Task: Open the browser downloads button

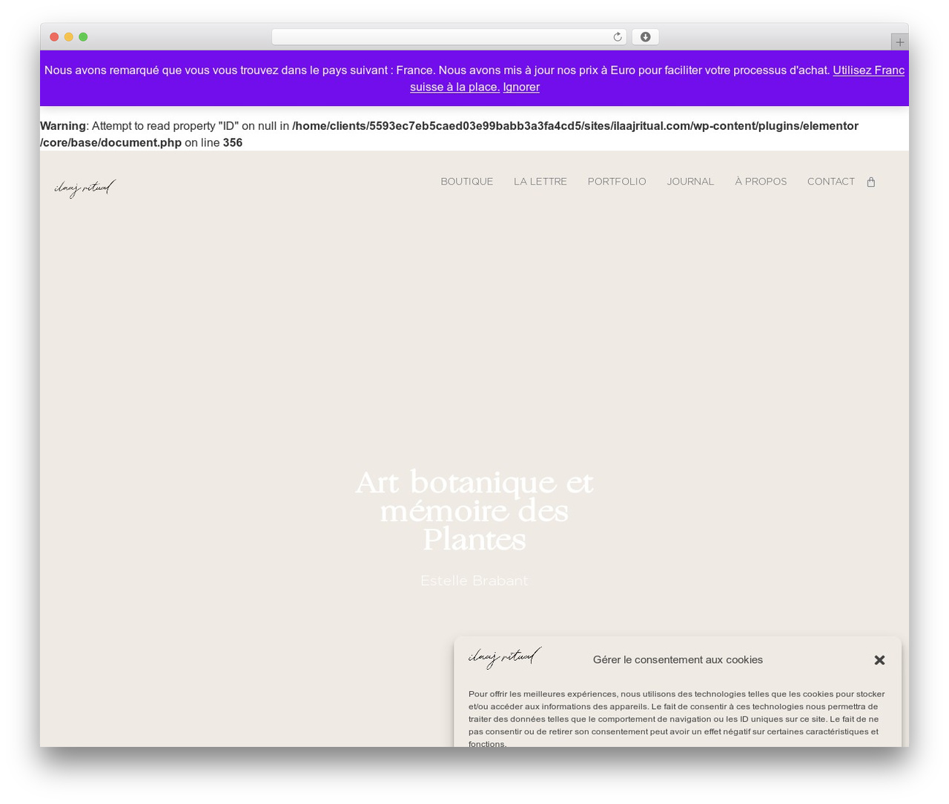Action: click(645, 37)
